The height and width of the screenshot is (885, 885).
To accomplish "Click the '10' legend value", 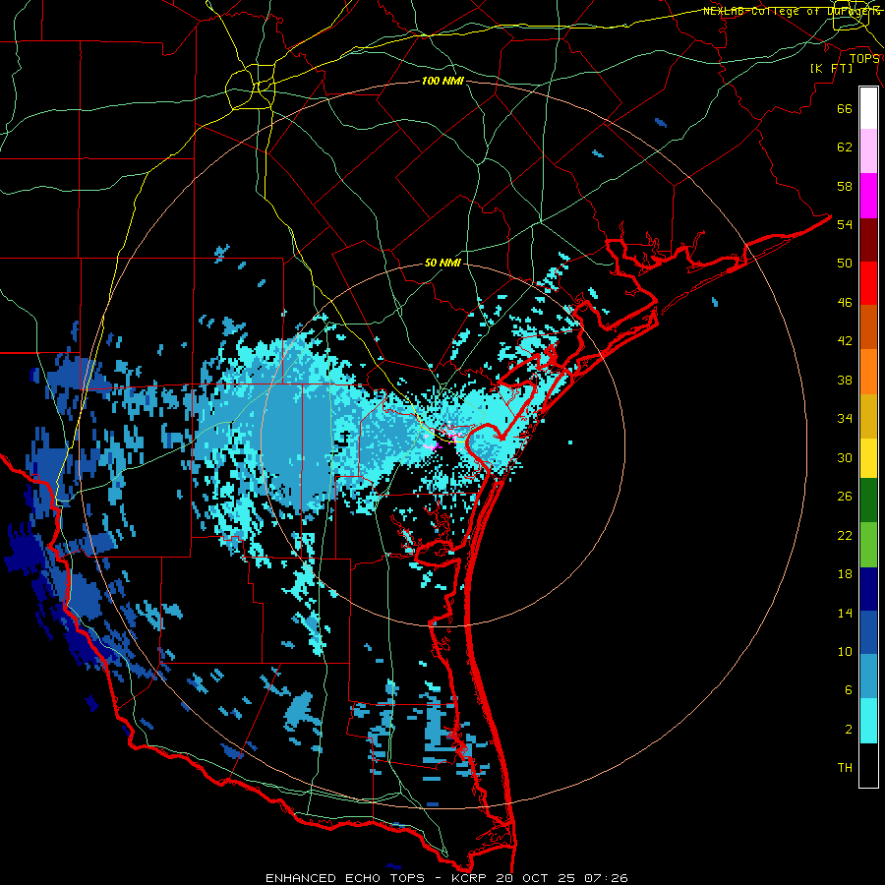I will tap(845, 651).
